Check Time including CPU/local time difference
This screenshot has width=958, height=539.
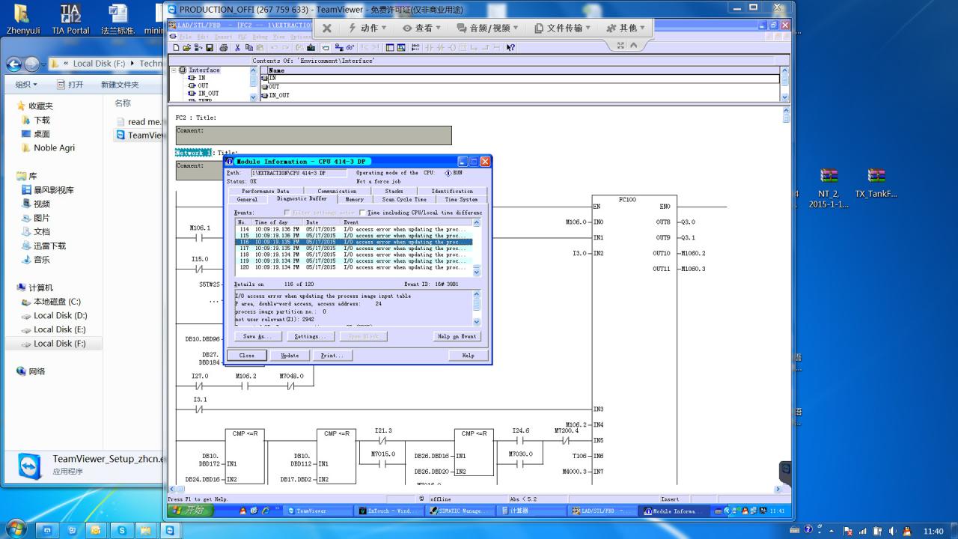point(362,213)
